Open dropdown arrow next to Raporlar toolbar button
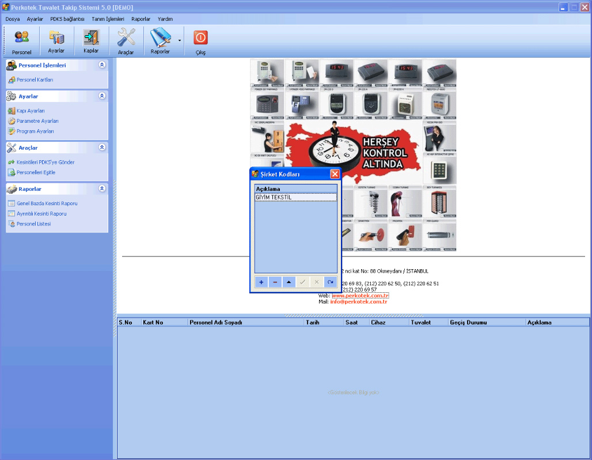This screenshot has height=460, width=592. 180,40
